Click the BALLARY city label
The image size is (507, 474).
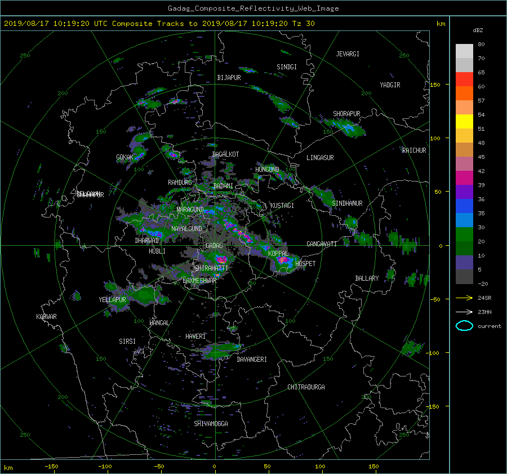click(x=367, y=278)
